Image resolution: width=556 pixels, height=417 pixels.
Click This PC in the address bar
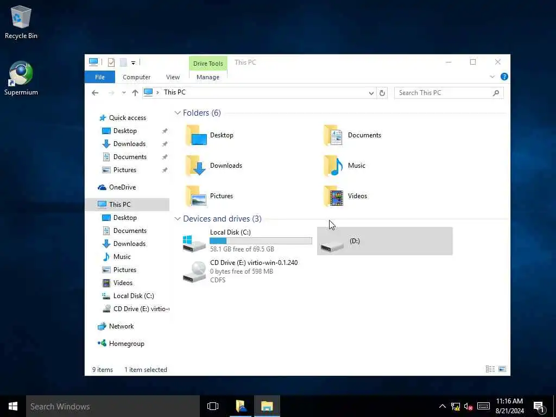[174, 92]
